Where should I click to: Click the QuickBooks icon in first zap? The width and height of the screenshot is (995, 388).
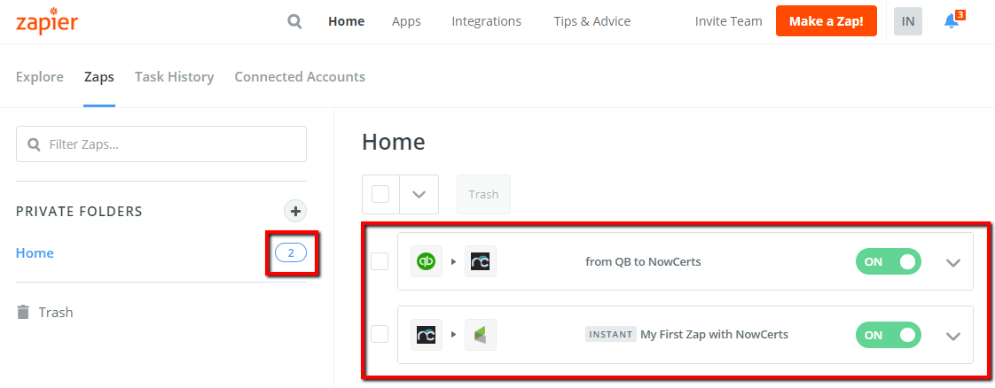point(427,261)
